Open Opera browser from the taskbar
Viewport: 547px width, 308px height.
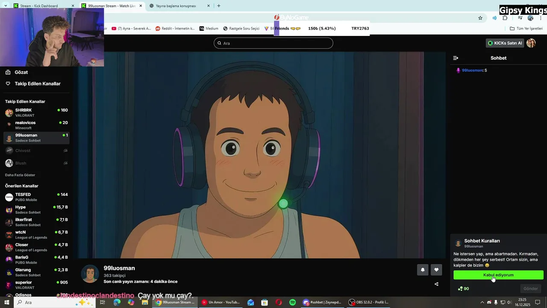(279, 302)
